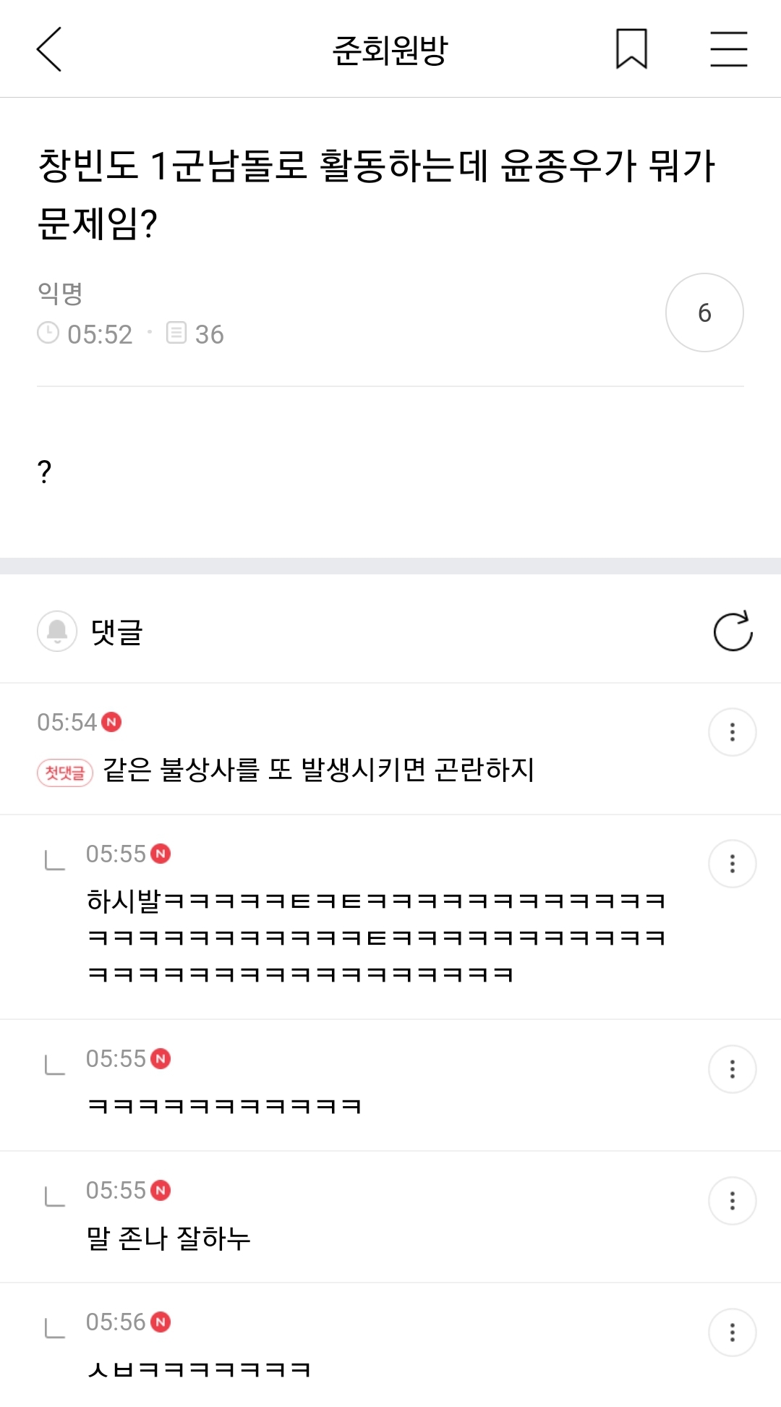Tap the comment count icon showing 36

(x=177, y=333)
